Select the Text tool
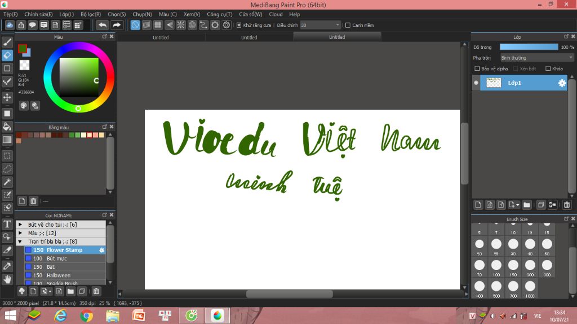Viewport: 577px width, 324px height. 7,224
